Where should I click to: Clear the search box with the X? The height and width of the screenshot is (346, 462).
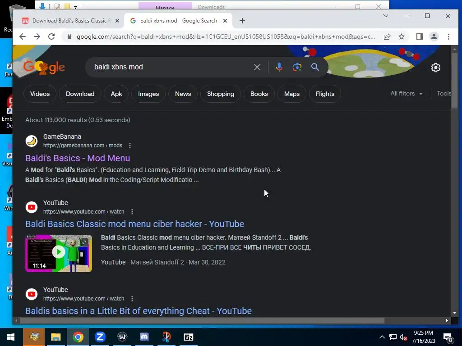[257, 67]
